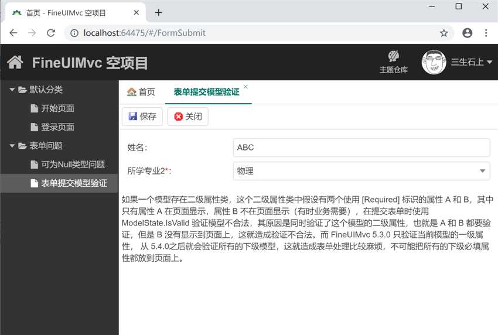The width and height of the screenshot is (498, 335).
Task: Open the 三生石上 user dropdown menu
Action: click(472, 62)
